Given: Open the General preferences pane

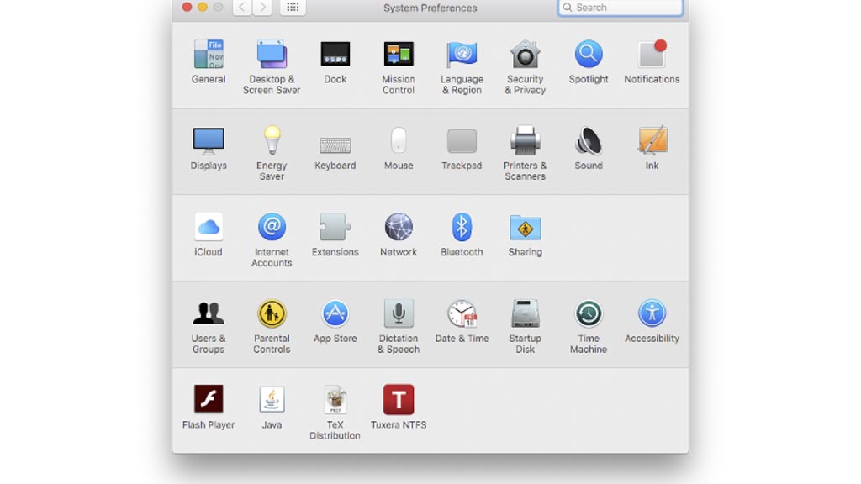Looking at the screenshot, I should (209, 55).
